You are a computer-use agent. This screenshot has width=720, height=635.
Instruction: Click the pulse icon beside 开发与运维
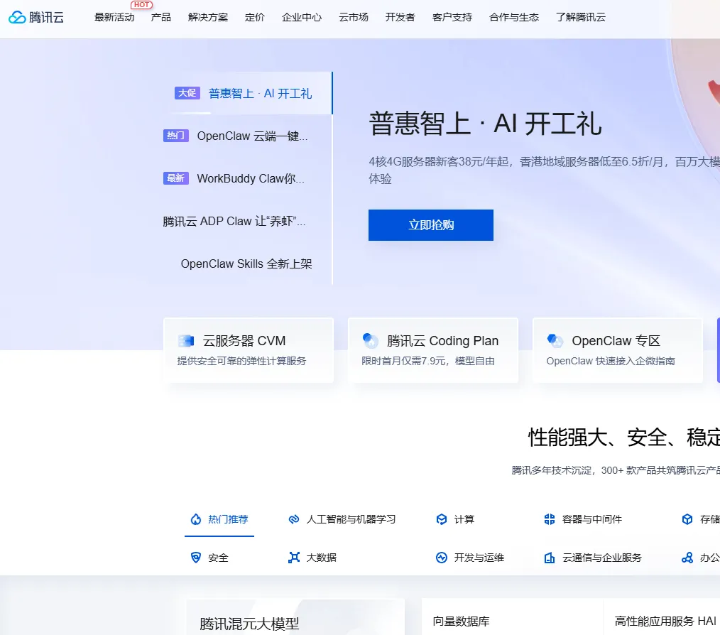(x=441, y=558)
